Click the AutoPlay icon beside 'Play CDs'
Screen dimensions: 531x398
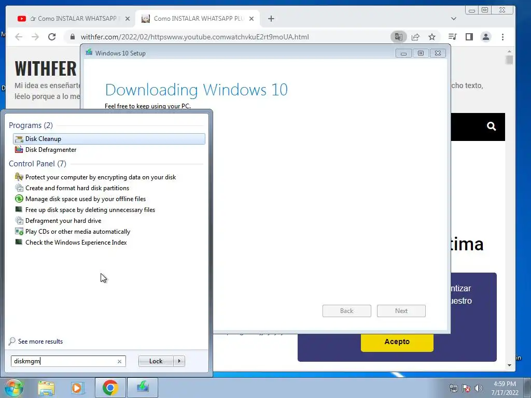point(19,232)
